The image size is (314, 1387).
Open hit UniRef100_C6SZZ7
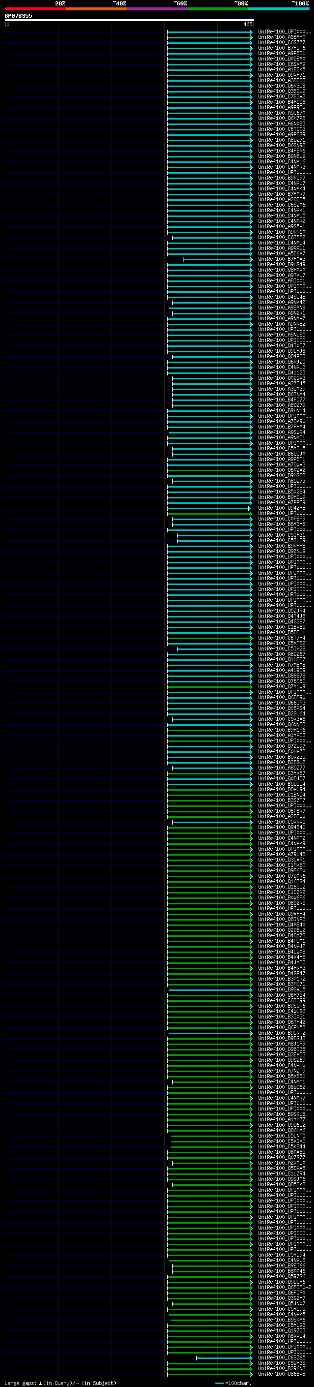coord(281,42)
